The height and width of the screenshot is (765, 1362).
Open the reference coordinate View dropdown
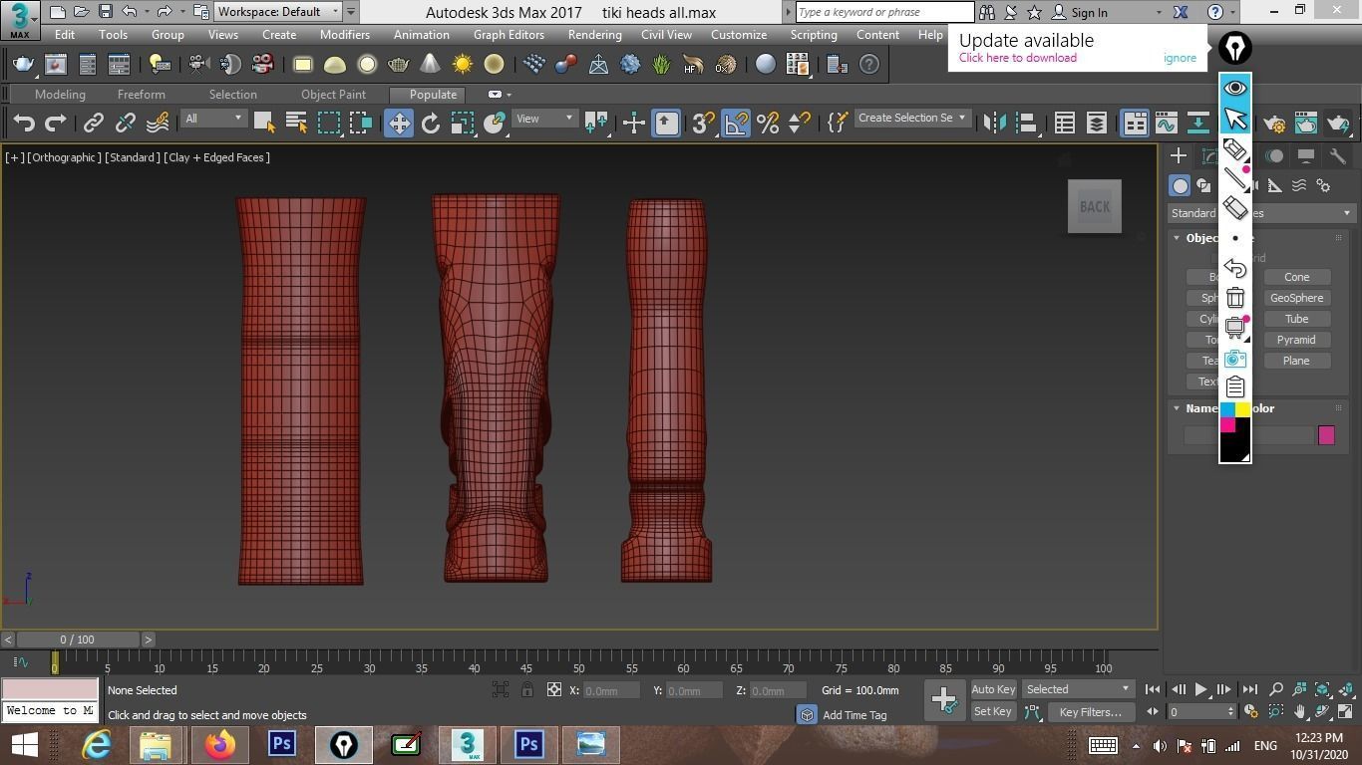point(544,119)
